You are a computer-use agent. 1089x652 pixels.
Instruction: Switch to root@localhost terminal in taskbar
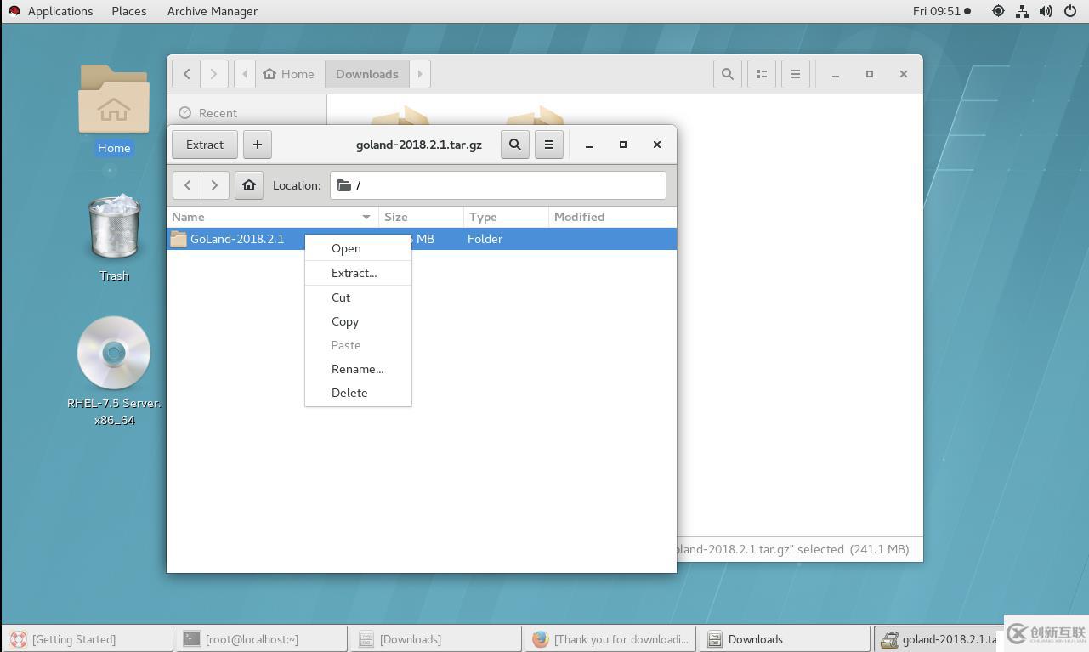click(261, 639)
